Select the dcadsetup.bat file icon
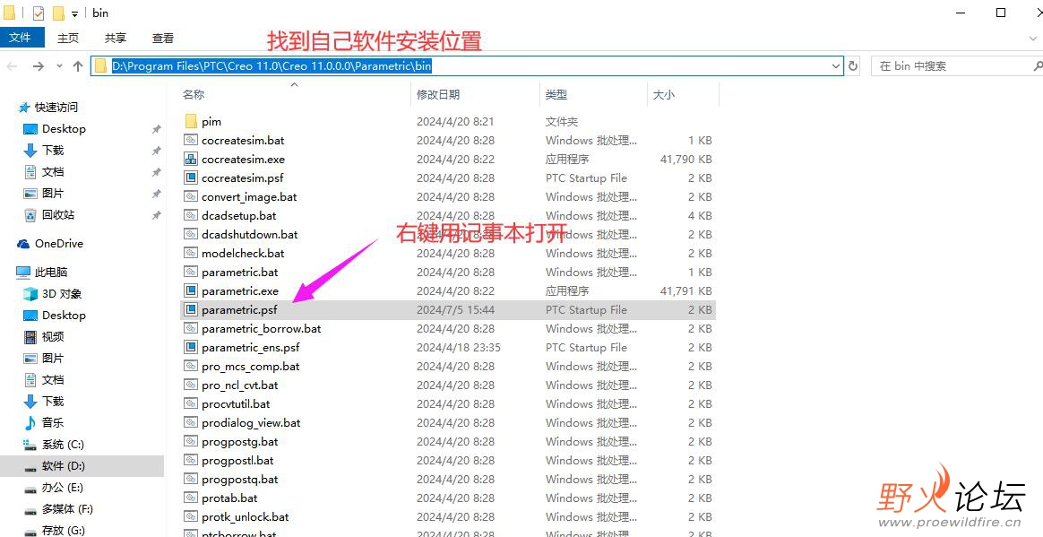This screenshot has width=1043, height=537. (191, 215)
